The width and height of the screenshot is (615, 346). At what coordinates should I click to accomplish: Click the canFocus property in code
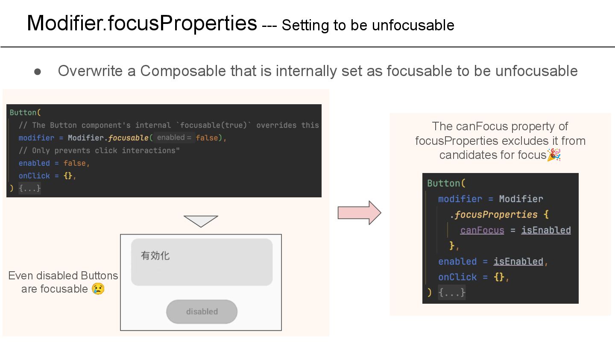click(x=482, y=230)
